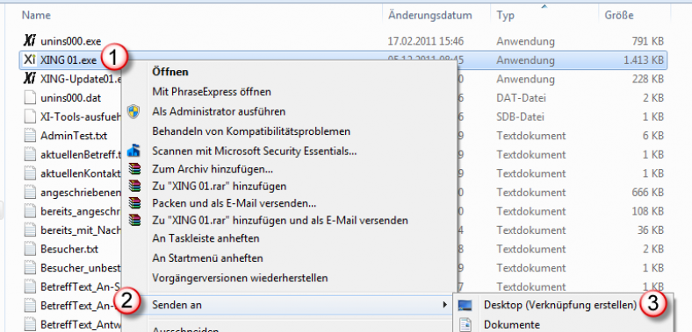Click the Besucher.txt document icon
Image resolution: width=692 pixels, height=332 pixels.
tap(30, 249)
